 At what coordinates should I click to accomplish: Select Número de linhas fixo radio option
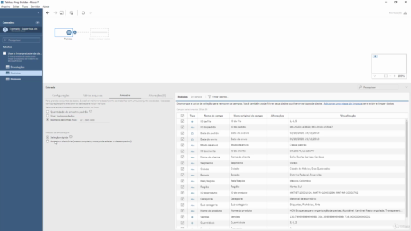48,120
